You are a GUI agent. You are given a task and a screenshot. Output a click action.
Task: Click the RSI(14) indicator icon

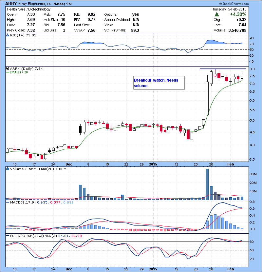(x=8, y=35)
